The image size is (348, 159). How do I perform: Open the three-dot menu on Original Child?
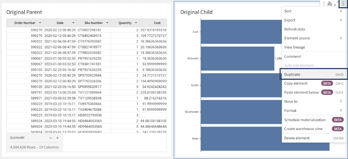coord(343,3)
